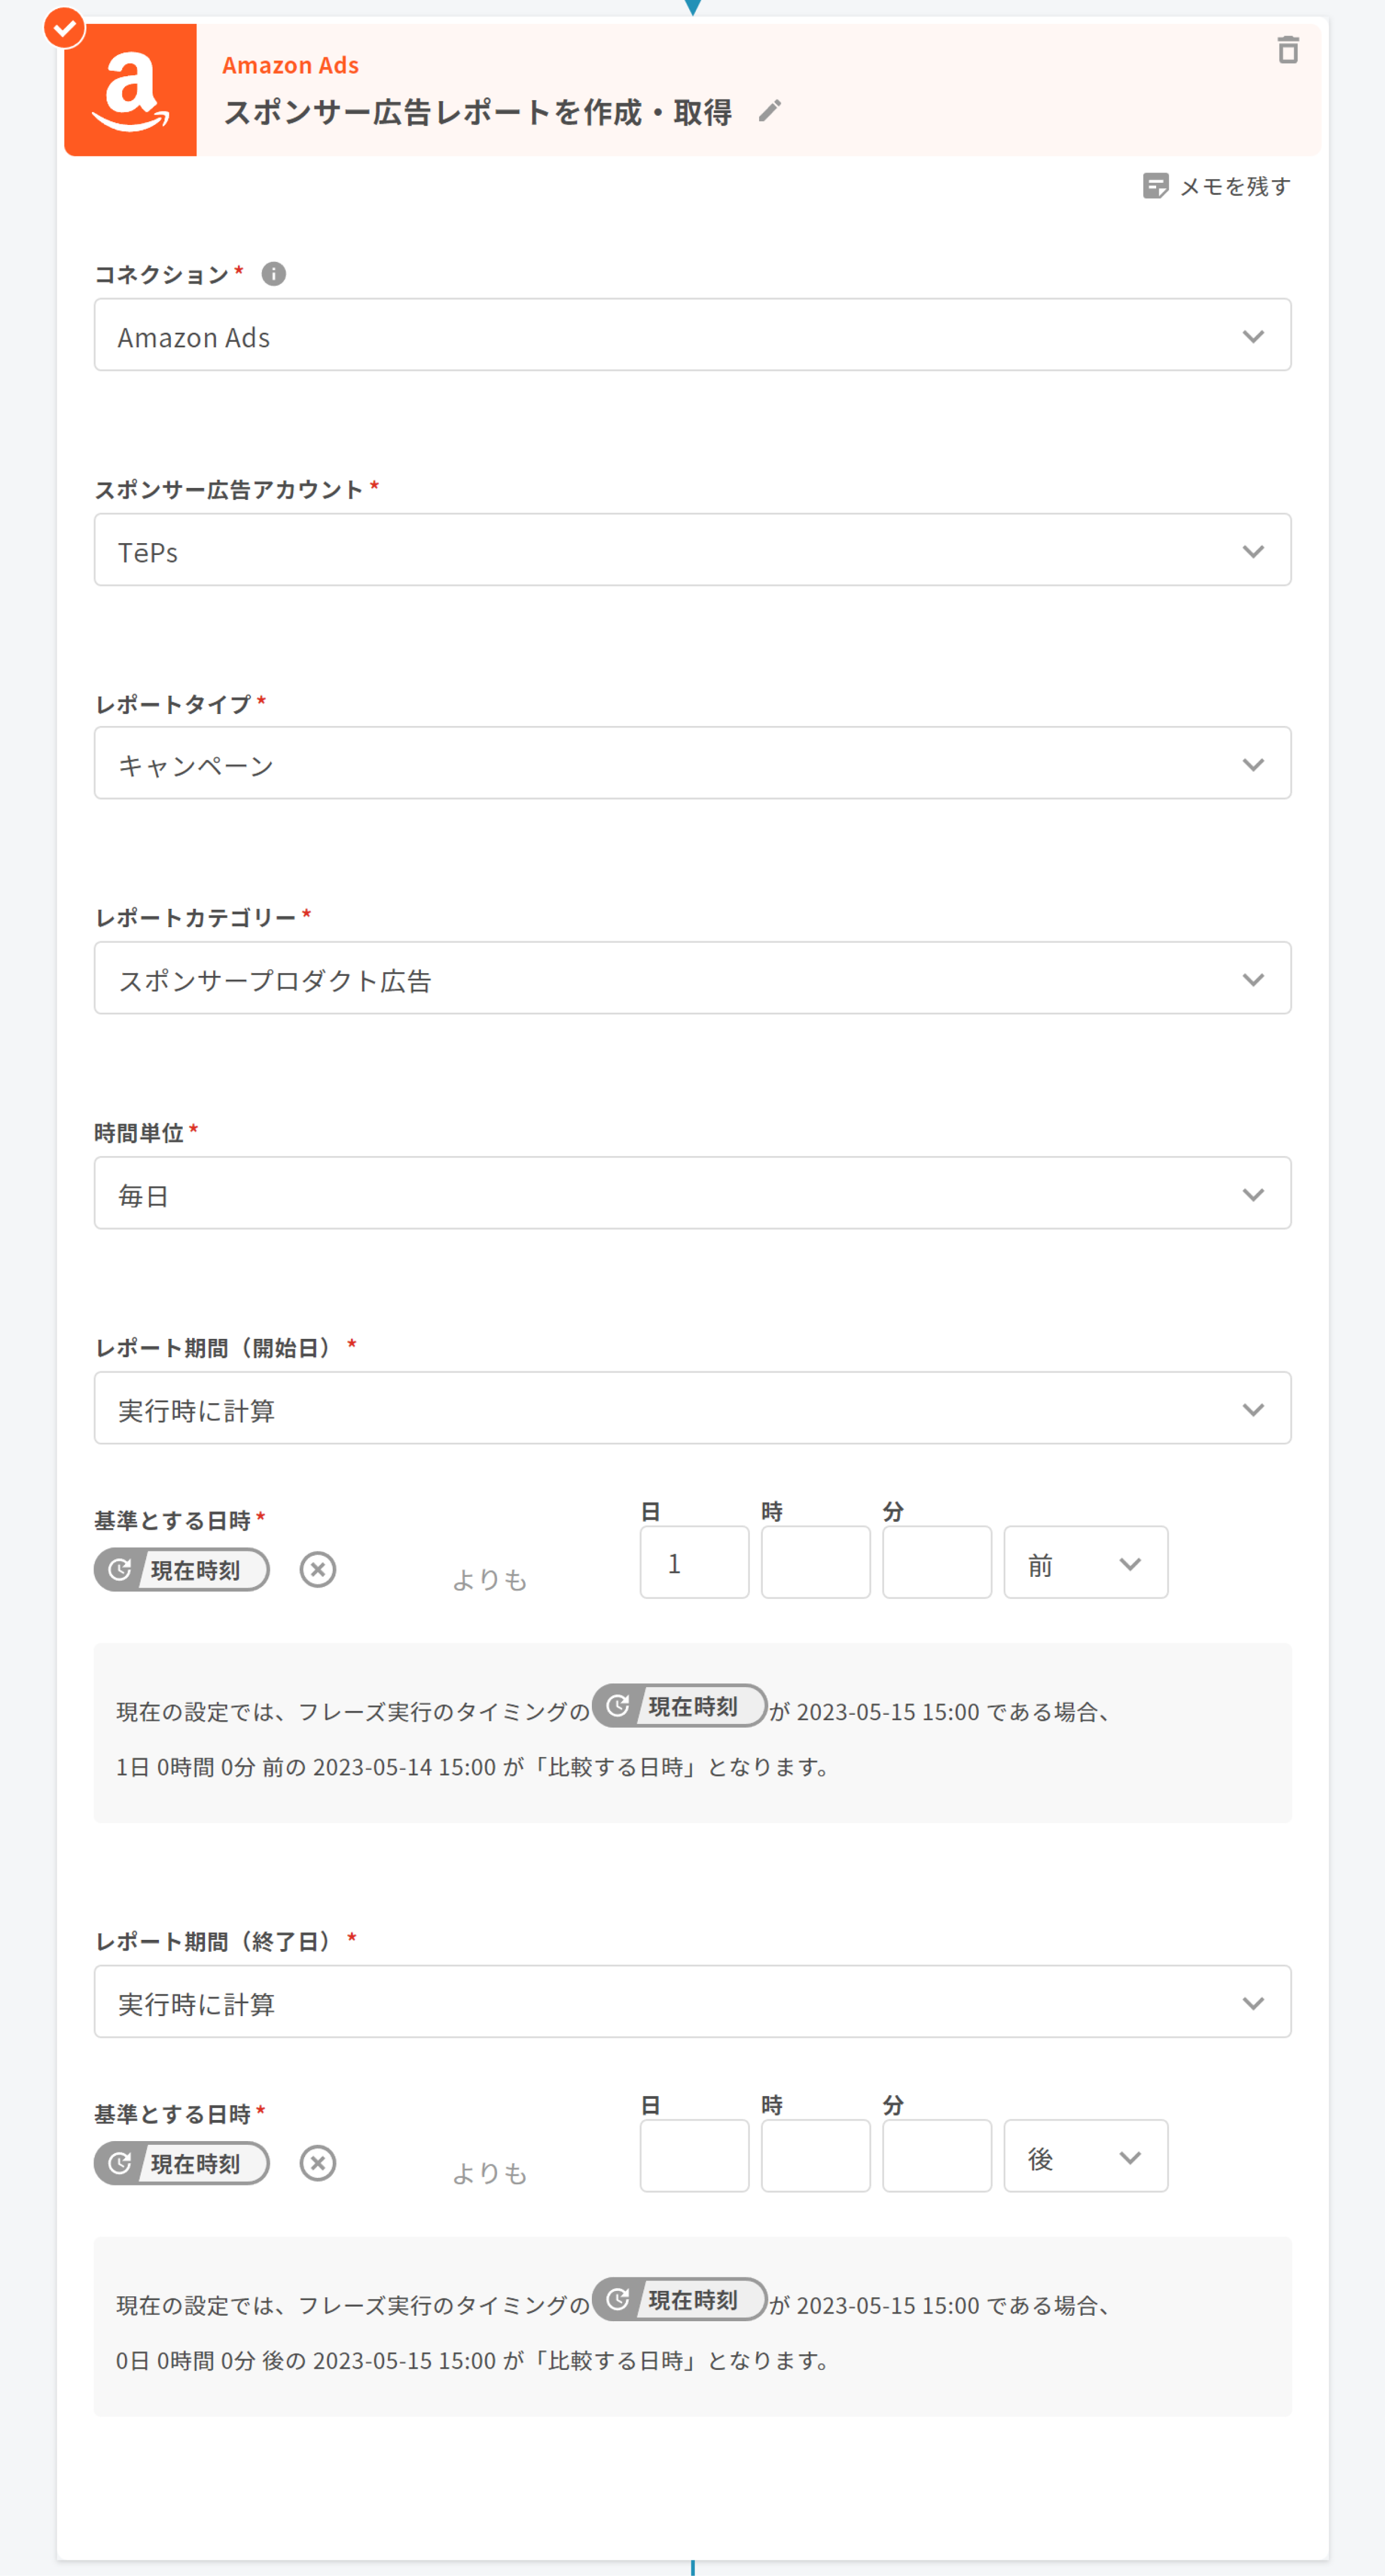Image resolution: width=1385 pixels, height=2576 pixels.
Task: Open the 後 direction dropdown
Action: (1085, 2156)
